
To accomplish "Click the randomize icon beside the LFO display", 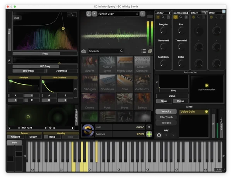I will click(9, 60).
